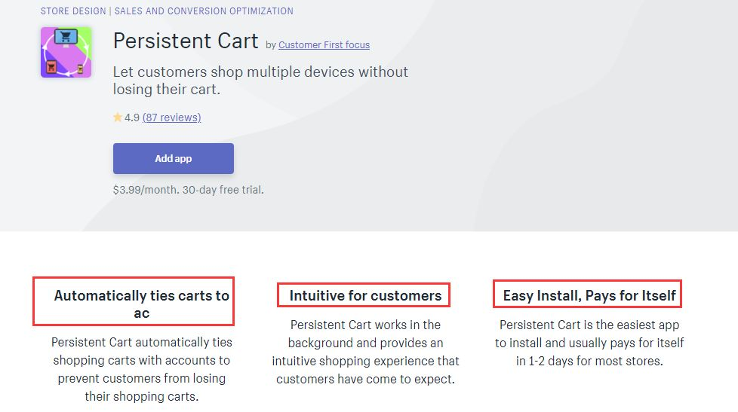The width and height of the screenshot is (738, 412).
Task: Click red tablet graphic in app logo
Action: pyautogui.click(x=51, y=67)
